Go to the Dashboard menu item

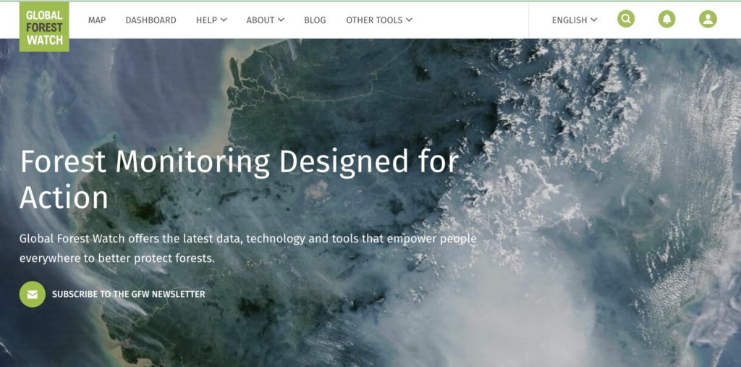click(x=151, y=20)
